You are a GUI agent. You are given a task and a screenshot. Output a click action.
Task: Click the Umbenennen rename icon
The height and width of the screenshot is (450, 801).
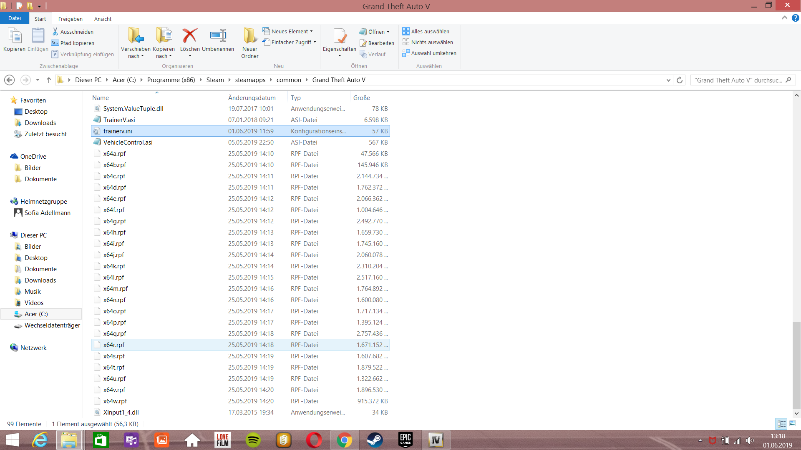pos(218,36)
